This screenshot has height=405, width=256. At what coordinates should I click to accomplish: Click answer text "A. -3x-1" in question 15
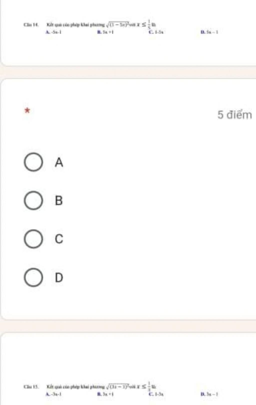coord(54,394)
